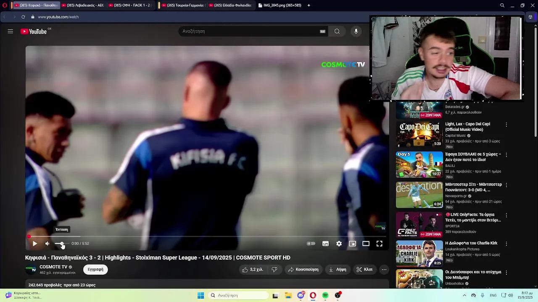
Task: Adjust the video volume slider
Action: click(x=61, y=243)
